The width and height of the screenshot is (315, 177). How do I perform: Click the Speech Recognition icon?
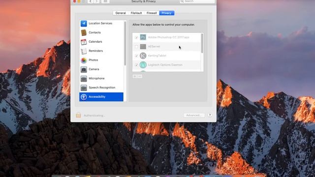point(84,88)
